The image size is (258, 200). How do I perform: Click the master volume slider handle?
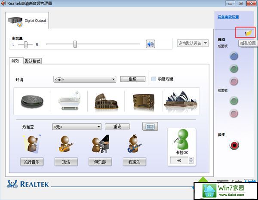pos(75,44)
